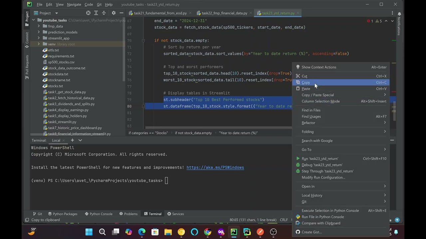Expand the fmp_data folder
The height and width of the screenshot is (239, 426).
pos(39,26)
